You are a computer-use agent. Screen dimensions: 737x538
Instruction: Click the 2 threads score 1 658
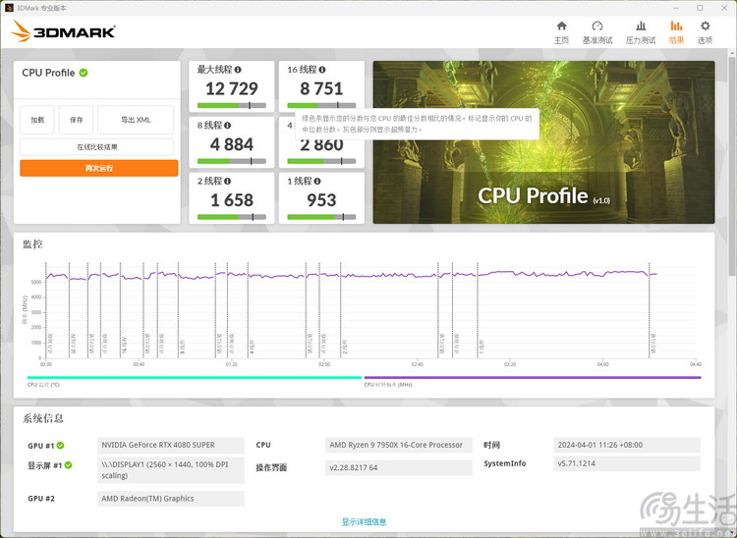pos(232,200)
